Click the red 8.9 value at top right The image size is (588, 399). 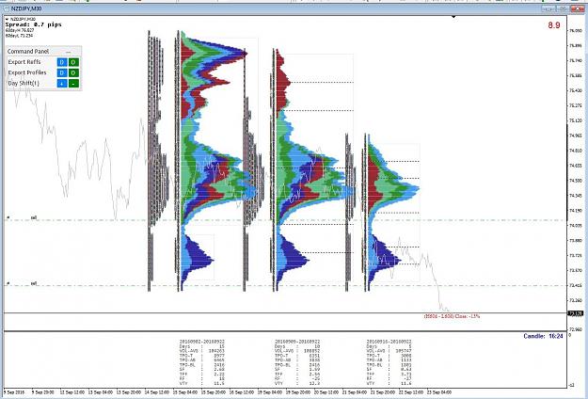point(554,25)
